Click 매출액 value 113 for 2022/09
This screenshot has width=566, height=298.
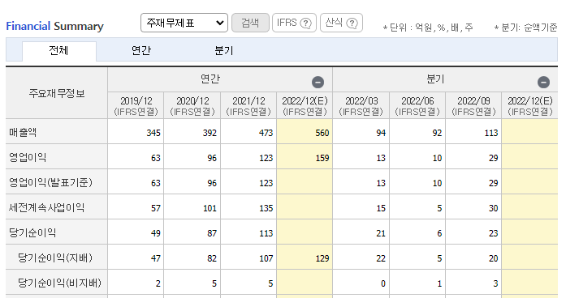491,133
